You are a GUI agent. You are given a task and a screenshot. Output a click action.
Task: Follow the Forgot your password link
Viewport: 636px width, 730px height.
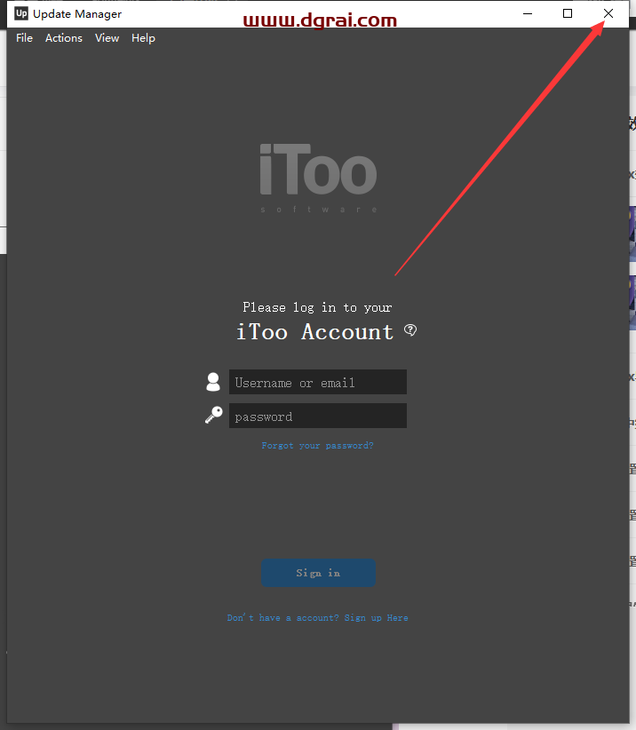point(317,446)
